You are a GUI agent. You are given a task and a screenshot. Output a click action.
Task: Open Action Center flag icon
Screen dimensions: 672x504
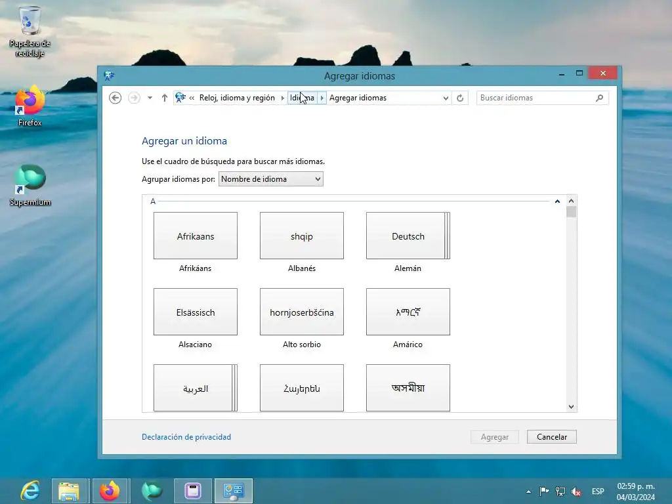point(544,491)
